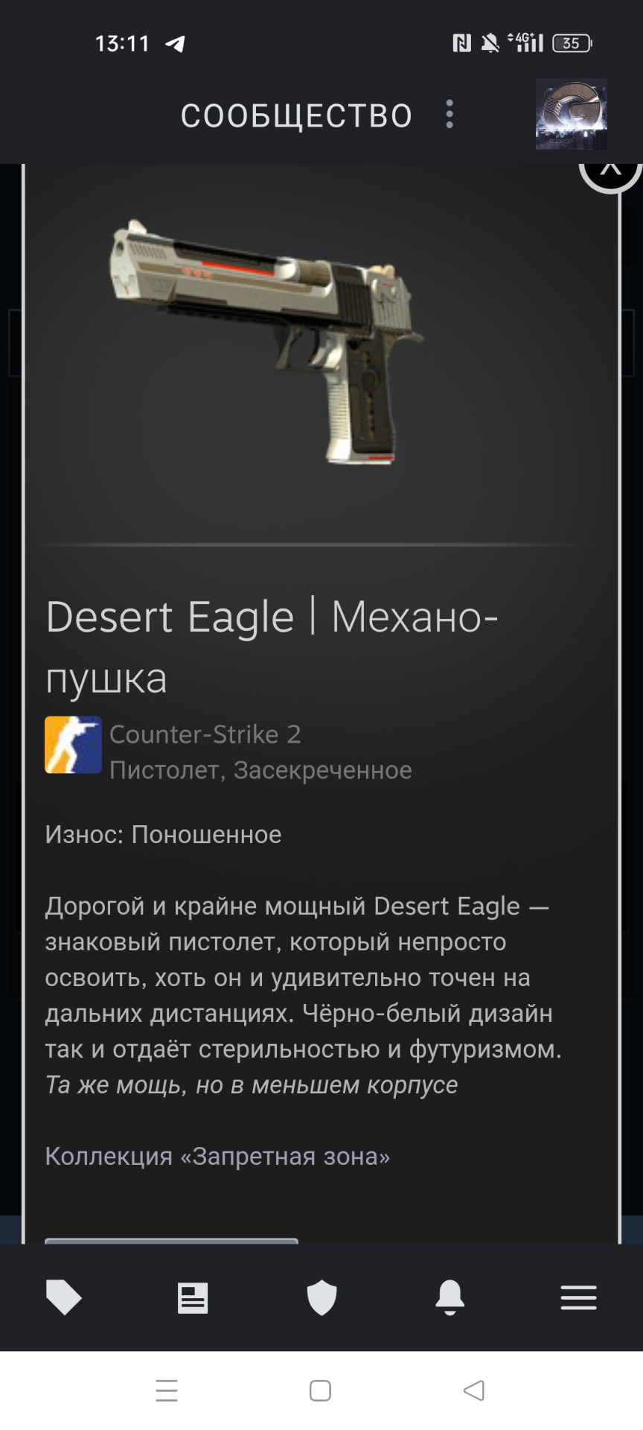
Task: Tap the СООБЩЕСТВО header title
Action: click(296, 116)
